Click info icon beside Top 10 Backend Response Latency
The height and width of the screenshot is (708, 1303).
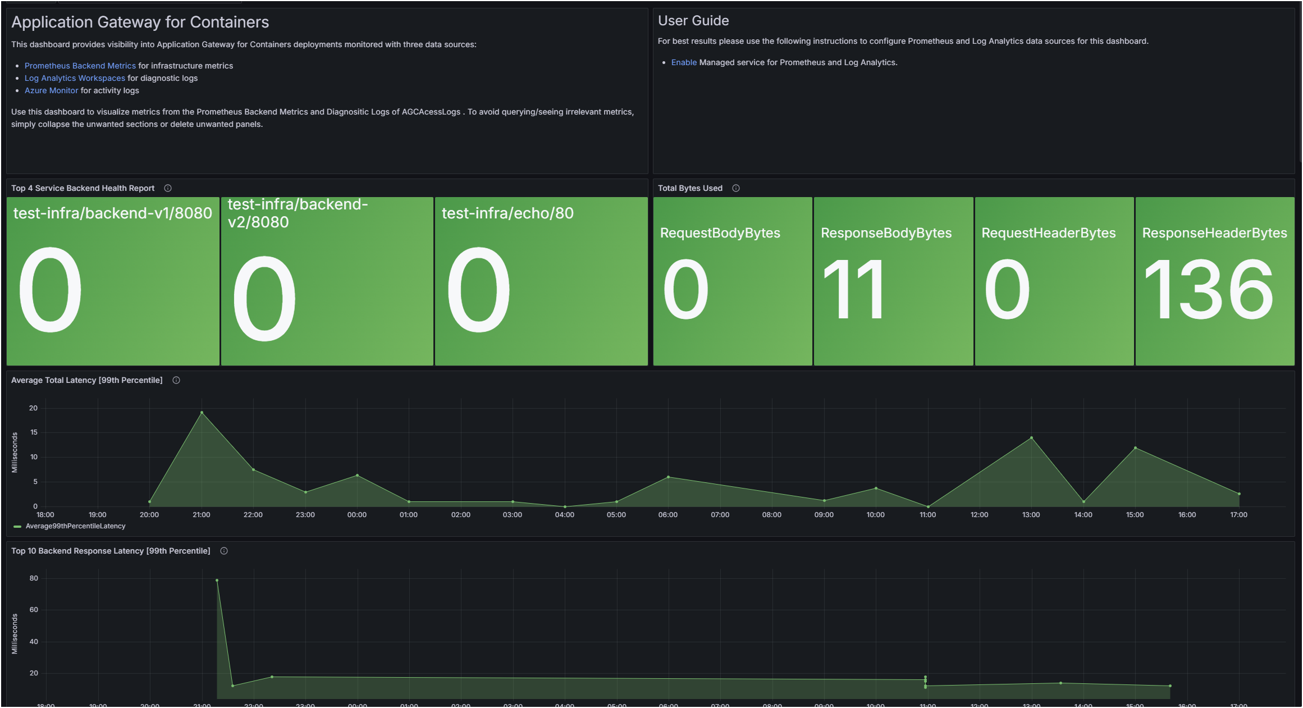223,551
